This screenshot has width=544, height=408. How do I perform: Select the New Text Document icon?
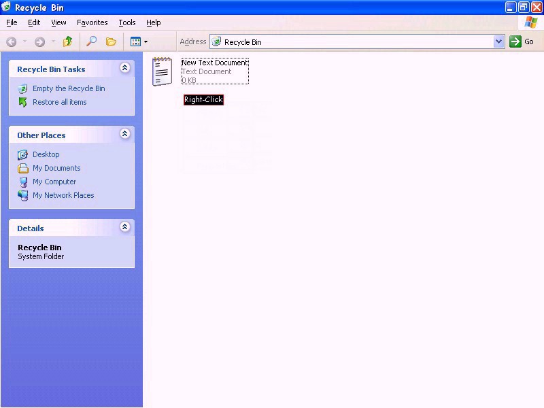click(x=162, y=71)
